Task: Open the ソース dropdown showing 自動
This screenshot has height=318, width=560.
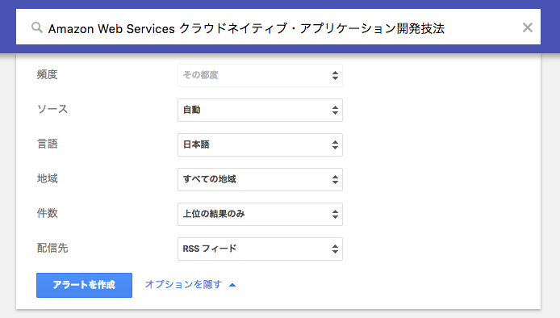Action: coord(260,110)
